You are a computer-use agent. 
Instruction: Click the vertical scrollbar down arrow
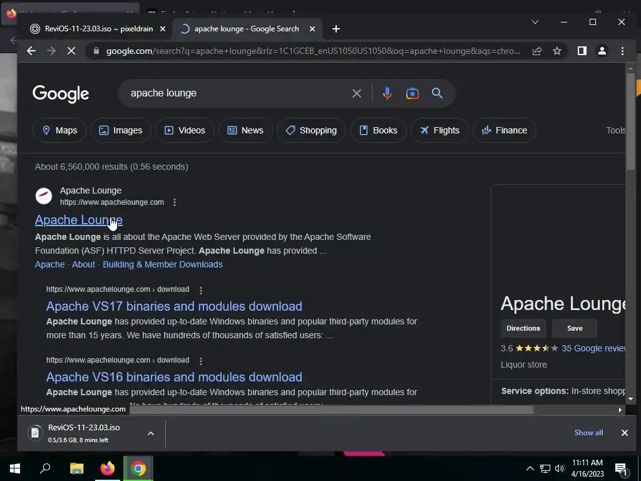tap(630, 399)
